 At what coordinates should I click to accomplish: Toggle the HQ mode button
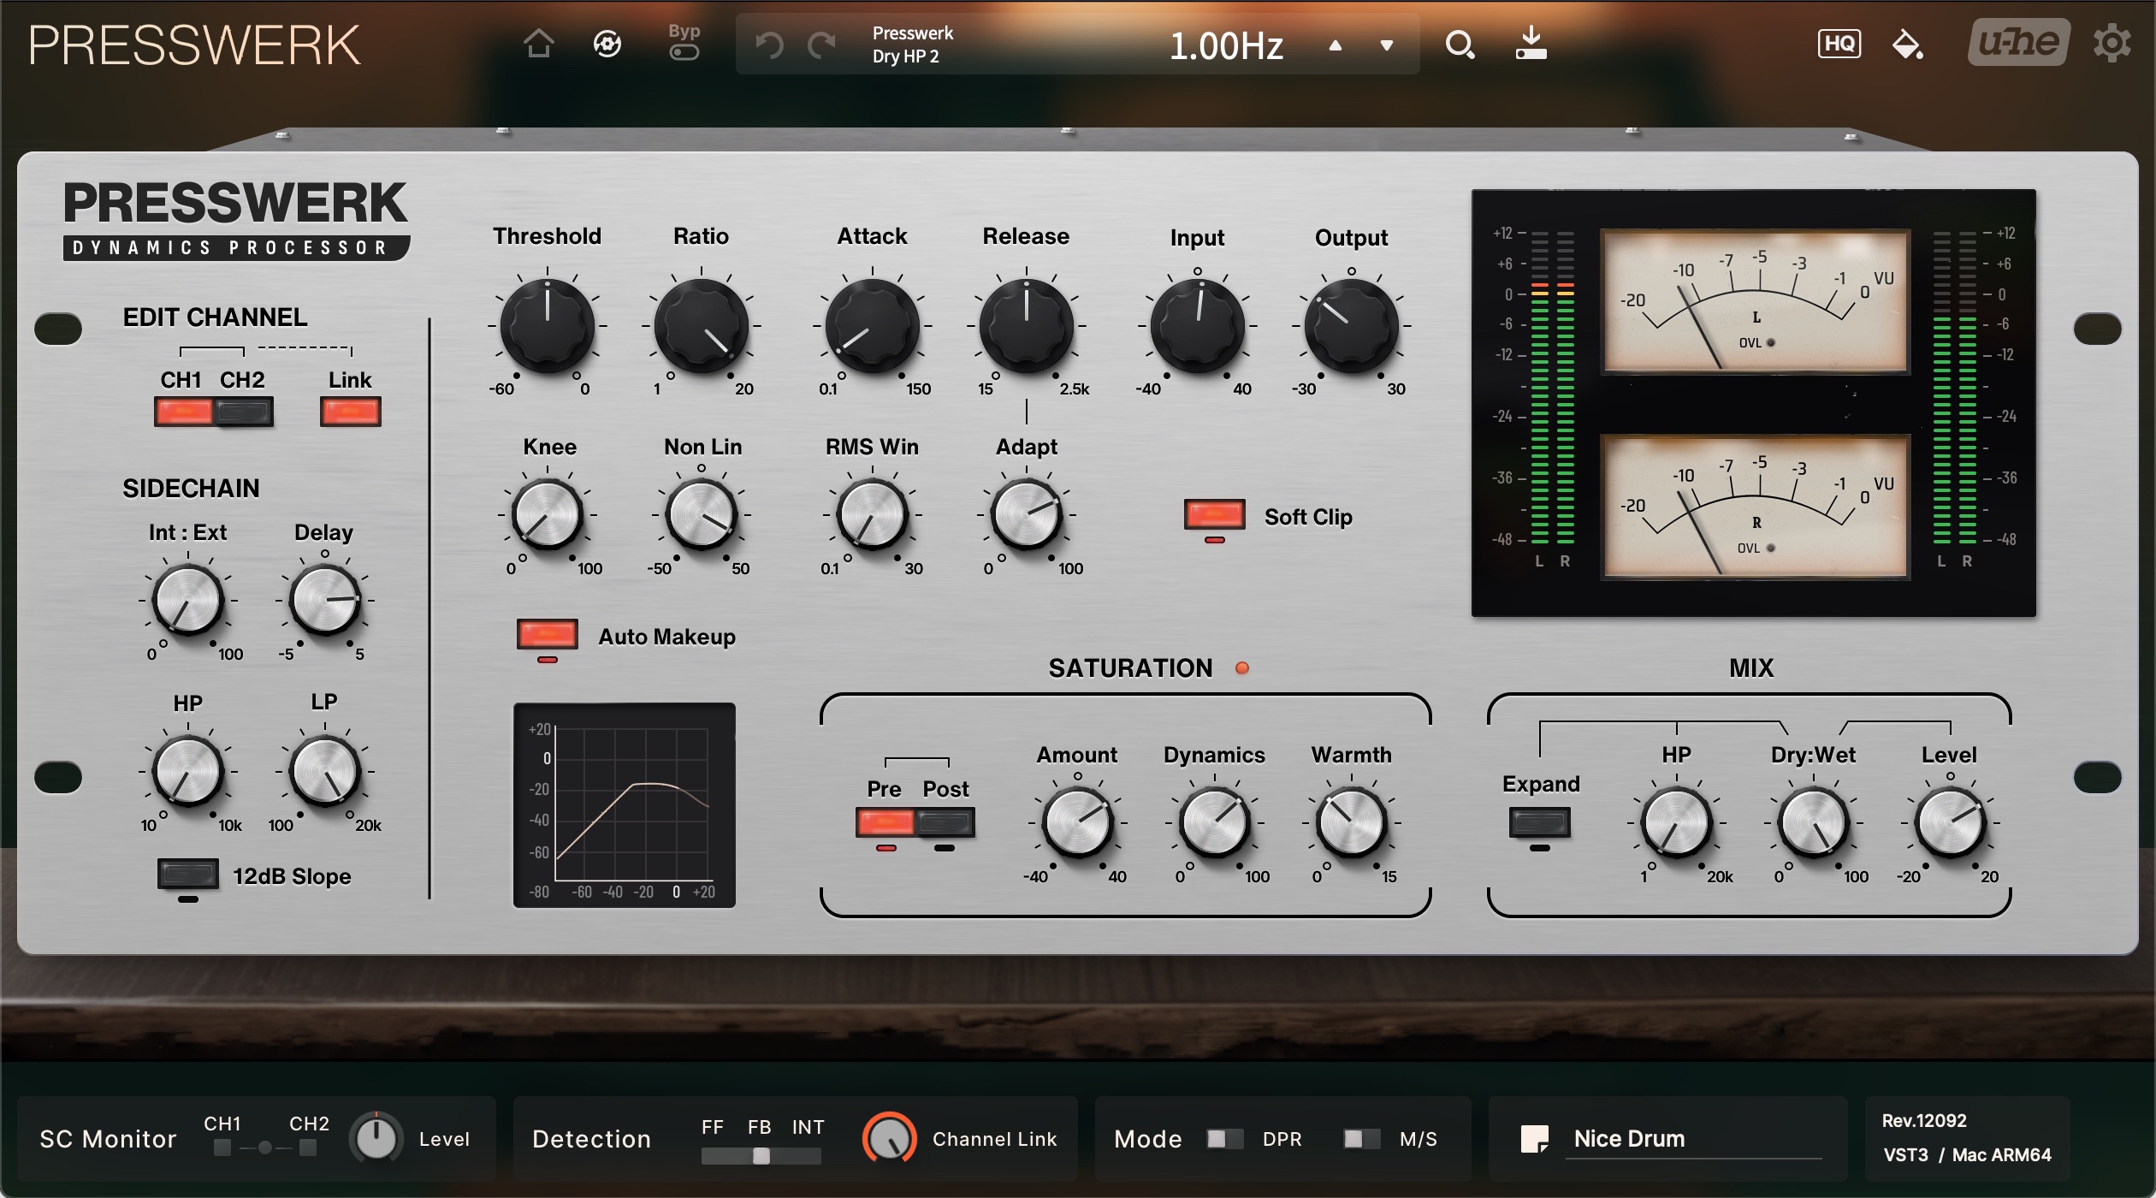[x=1839, y=44]
